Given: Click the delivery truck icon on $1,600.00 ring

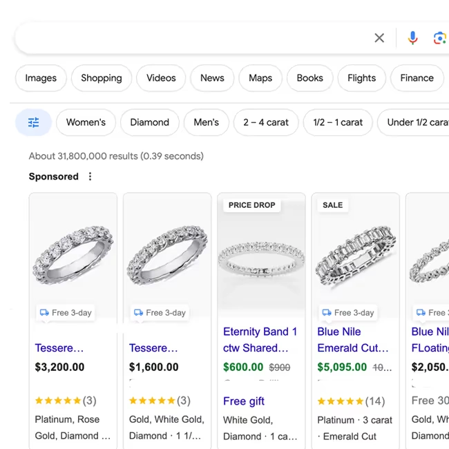Looking at the screenshot, I should pyautogui.click(x=139, y=312).
